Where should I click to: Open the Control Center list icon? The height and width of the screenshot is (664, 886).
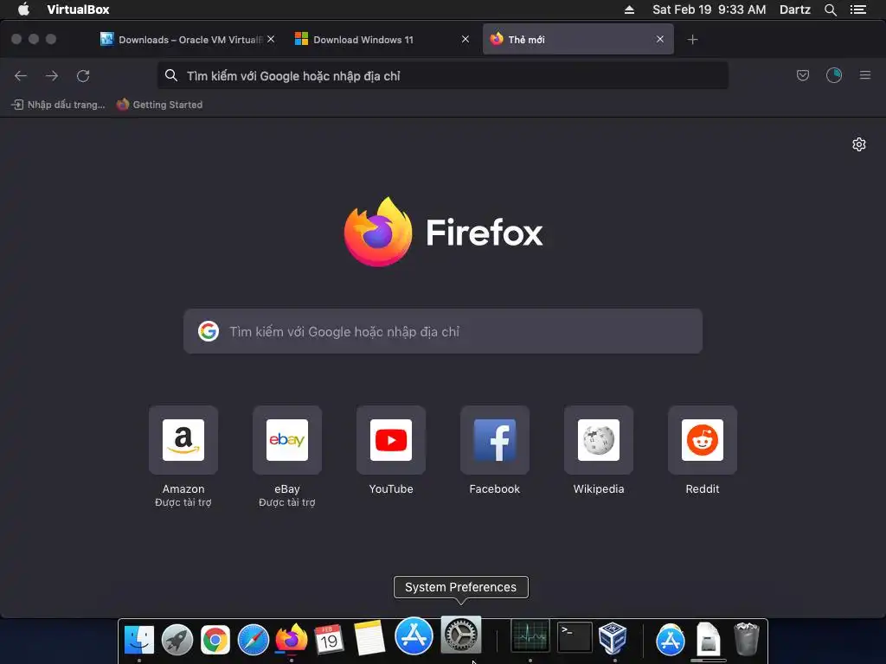858,10
